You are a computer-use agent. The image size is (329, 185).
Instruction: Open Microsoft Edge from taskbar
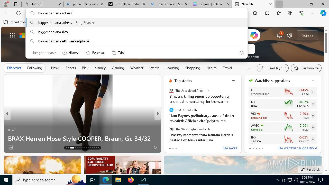(106, 180)
